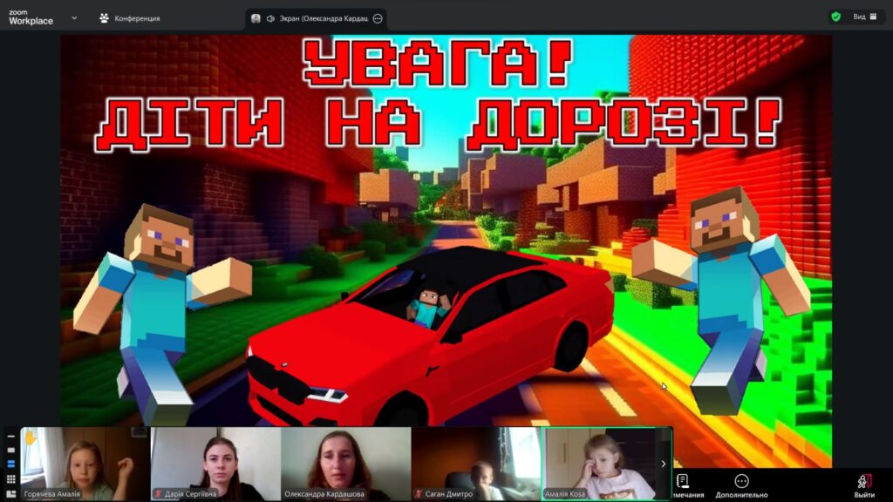Minimize the video strip with the dash icon

tap(10, 436)
